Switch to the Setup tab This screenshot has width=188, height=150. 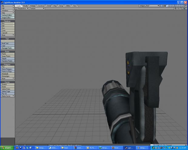click(x=61, y=6)
